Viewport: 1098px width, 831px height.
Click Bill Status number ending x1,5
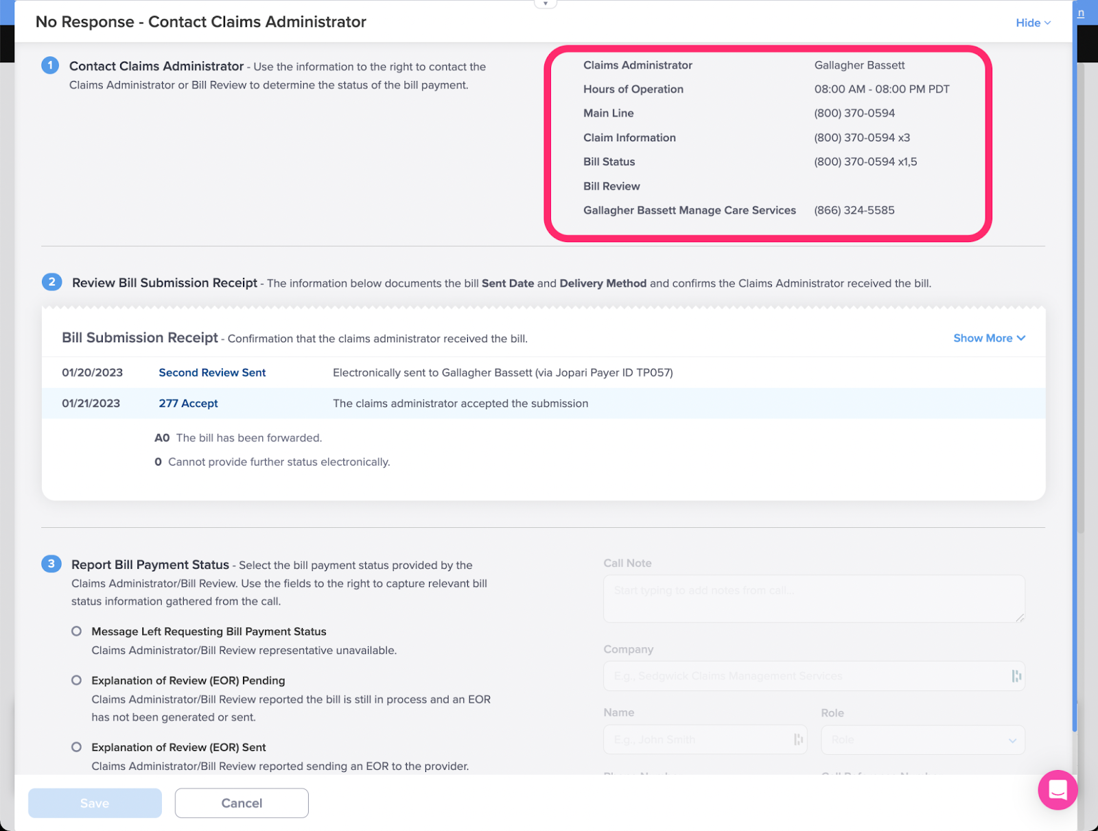click(865, 162)
